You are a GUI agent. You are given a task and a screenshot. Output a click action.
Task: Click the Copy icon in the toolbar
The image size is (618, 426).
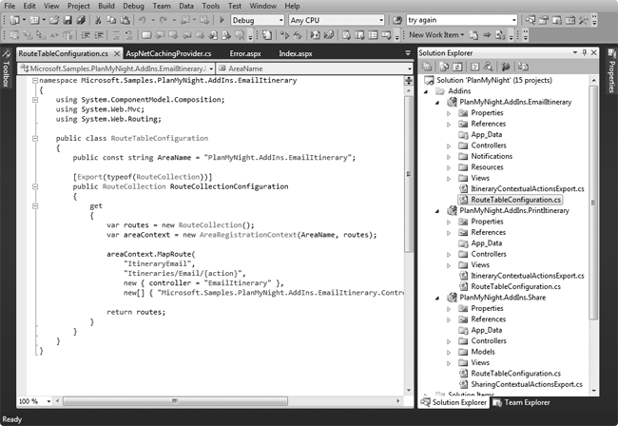click(111, 20)
